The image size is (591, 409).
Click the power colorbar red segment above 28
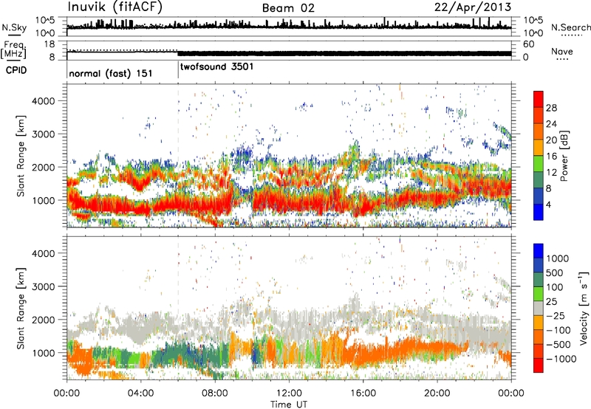539,100
